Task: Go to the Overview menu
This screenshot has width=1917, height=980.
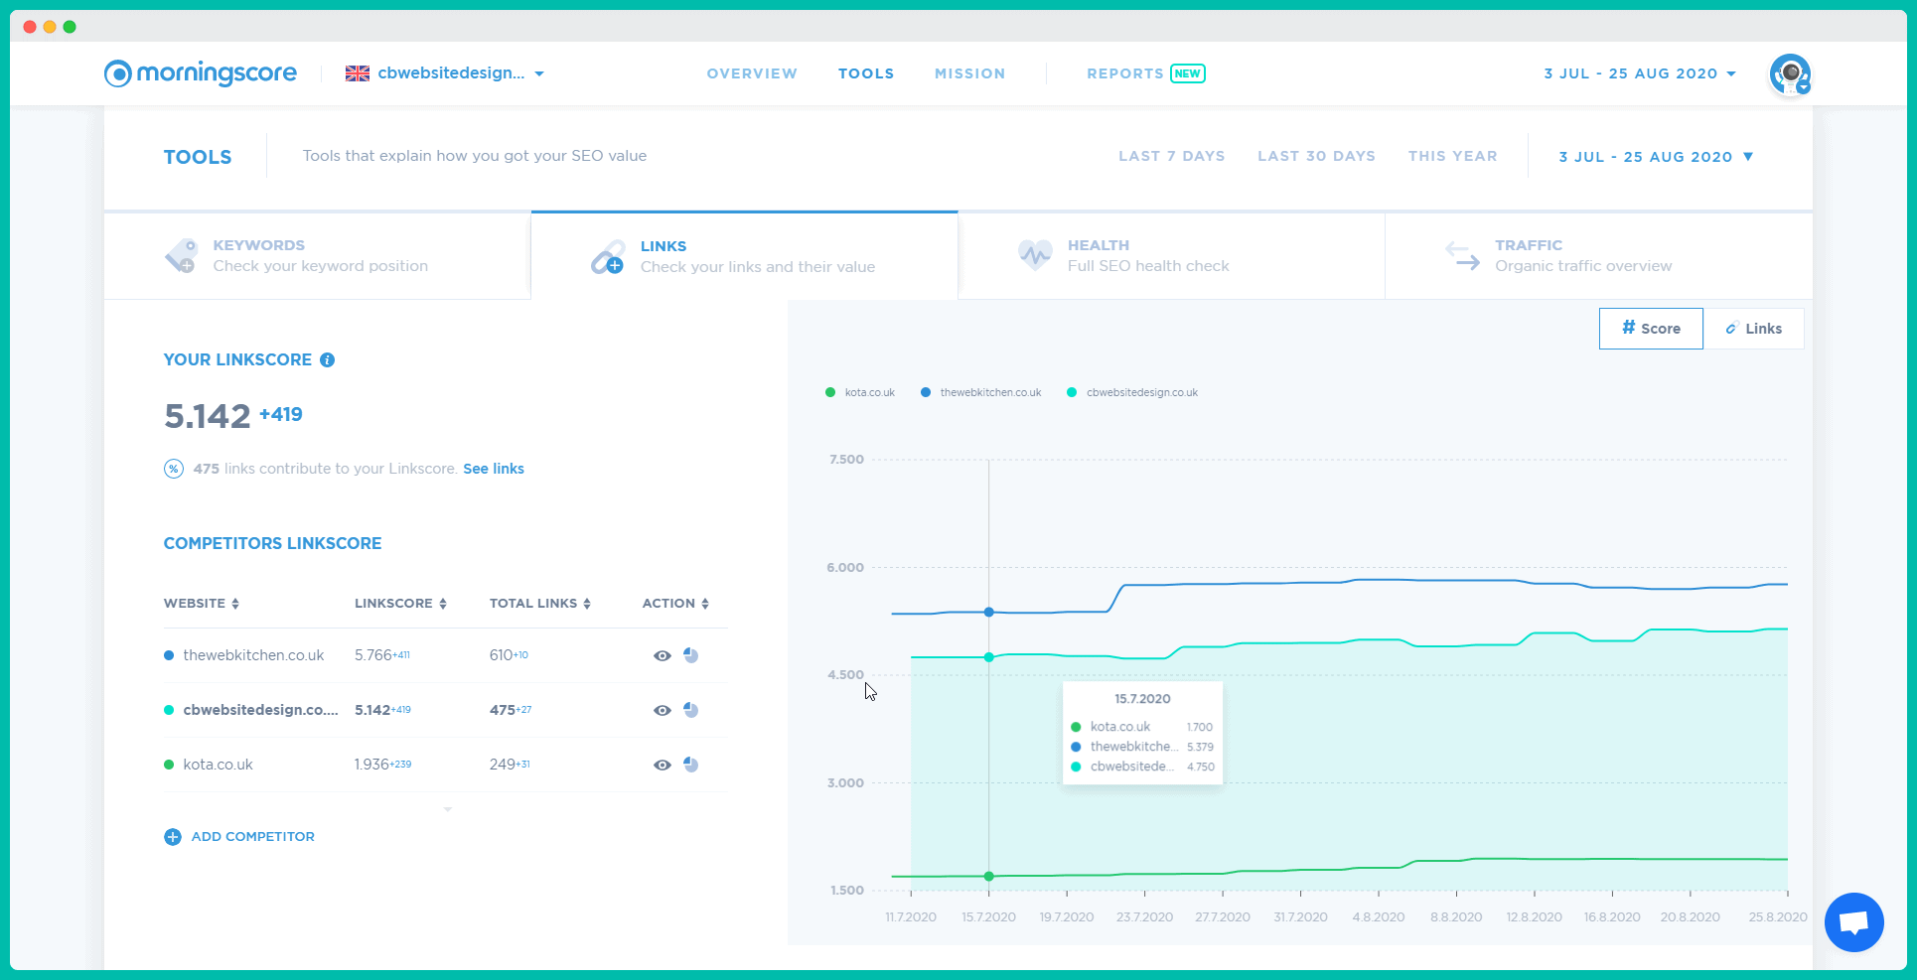Action: [752, 73]
